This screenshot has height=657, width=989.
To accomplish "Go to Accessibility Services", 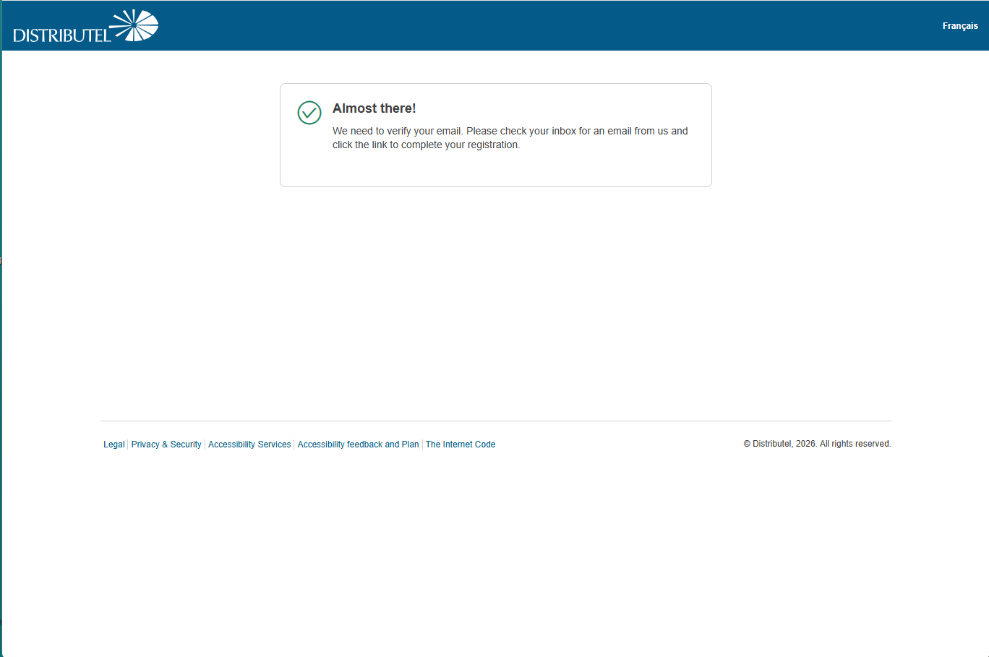I will (x=249, y=445).
